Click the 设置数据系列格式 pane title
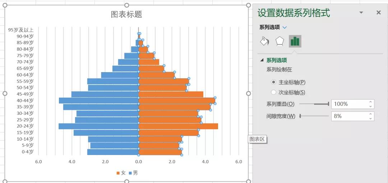The height and width of the screenshot is (183, 388). pos(294,13)
